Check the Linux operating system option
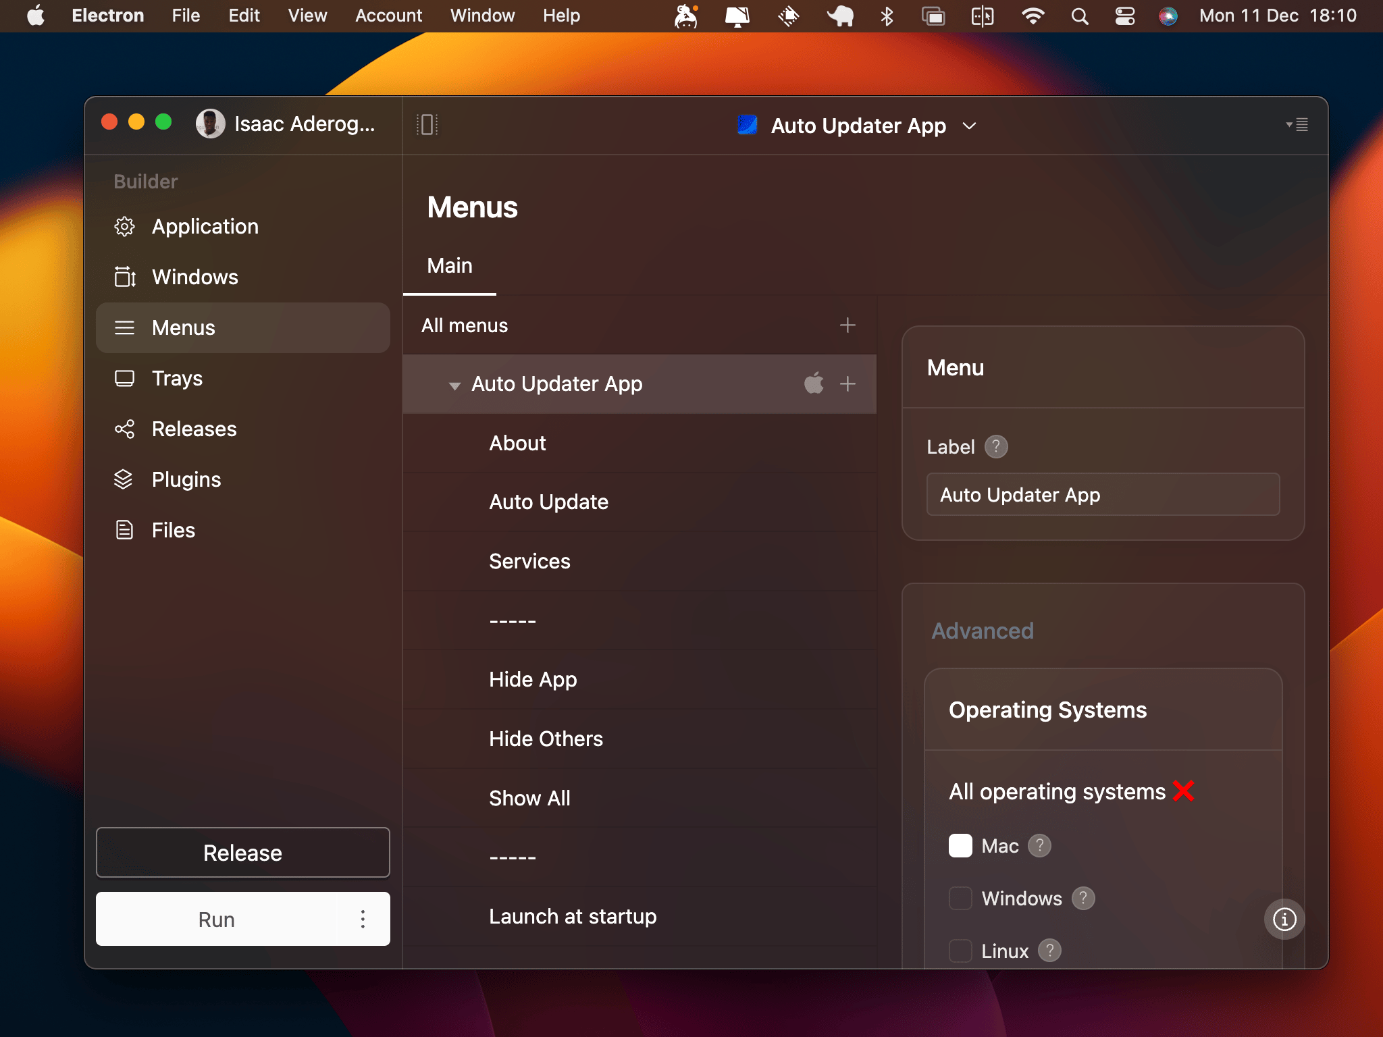 (x=961, y=951)
